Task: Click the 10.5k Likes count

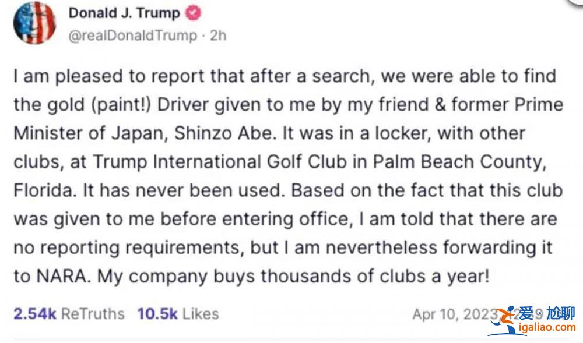Action: click(x=157, y=314)
